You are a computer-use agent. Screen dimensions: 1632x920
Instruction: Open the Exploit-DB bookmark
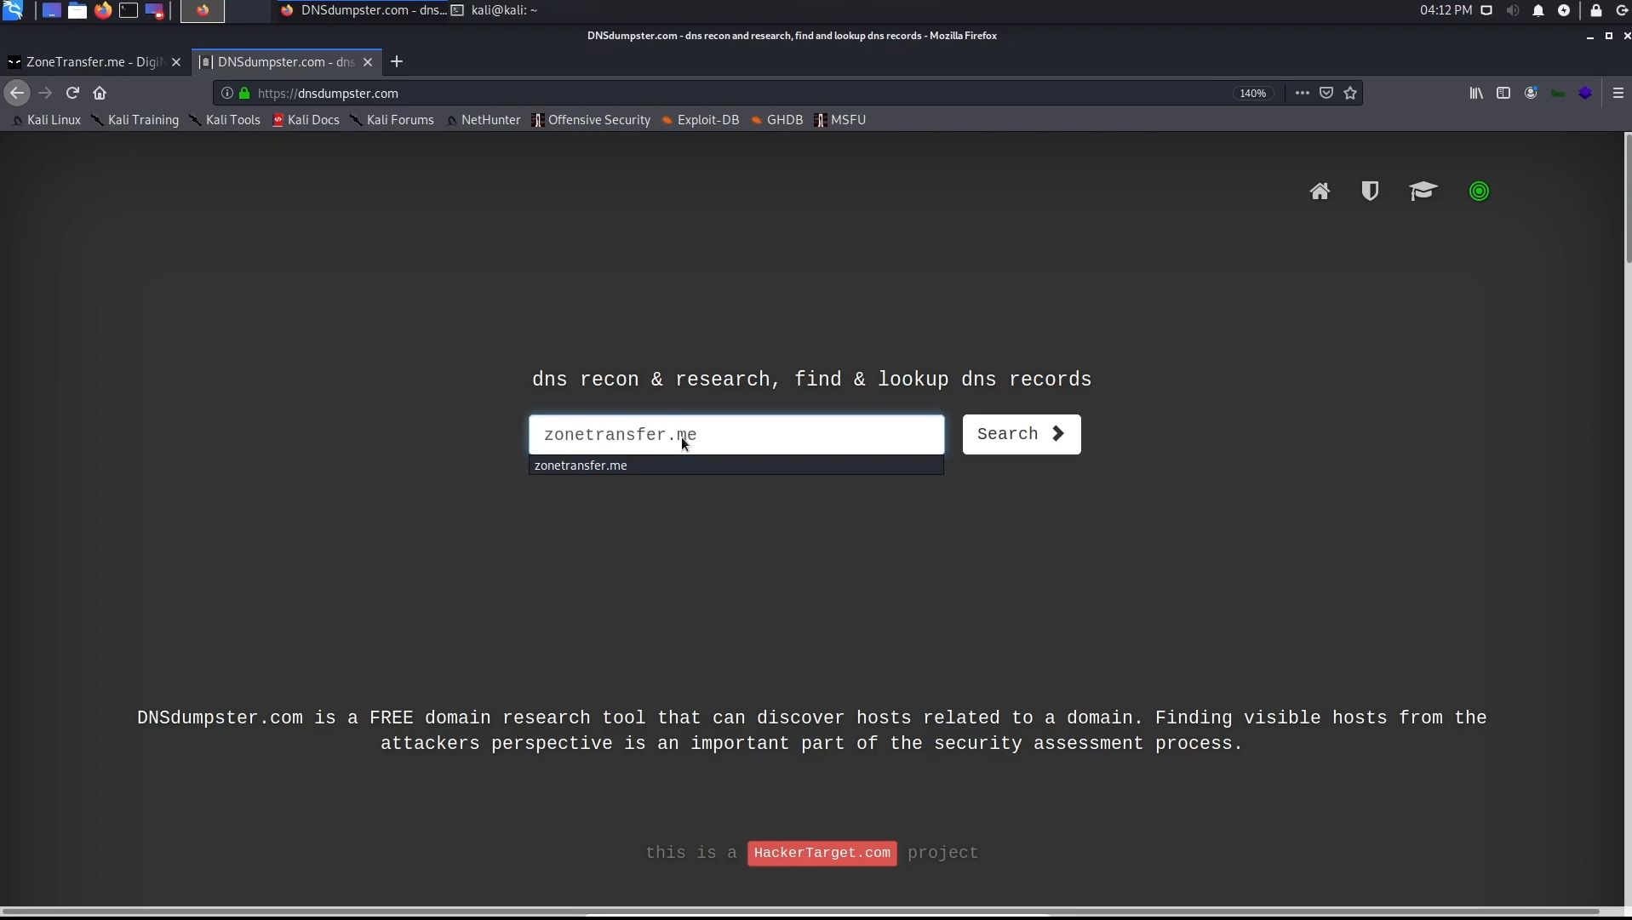point(707,120)
